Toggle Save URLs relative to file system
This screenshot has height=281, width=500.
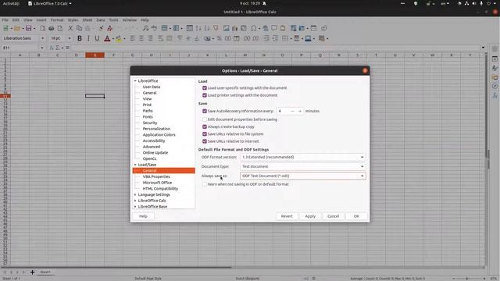(205, 133)
